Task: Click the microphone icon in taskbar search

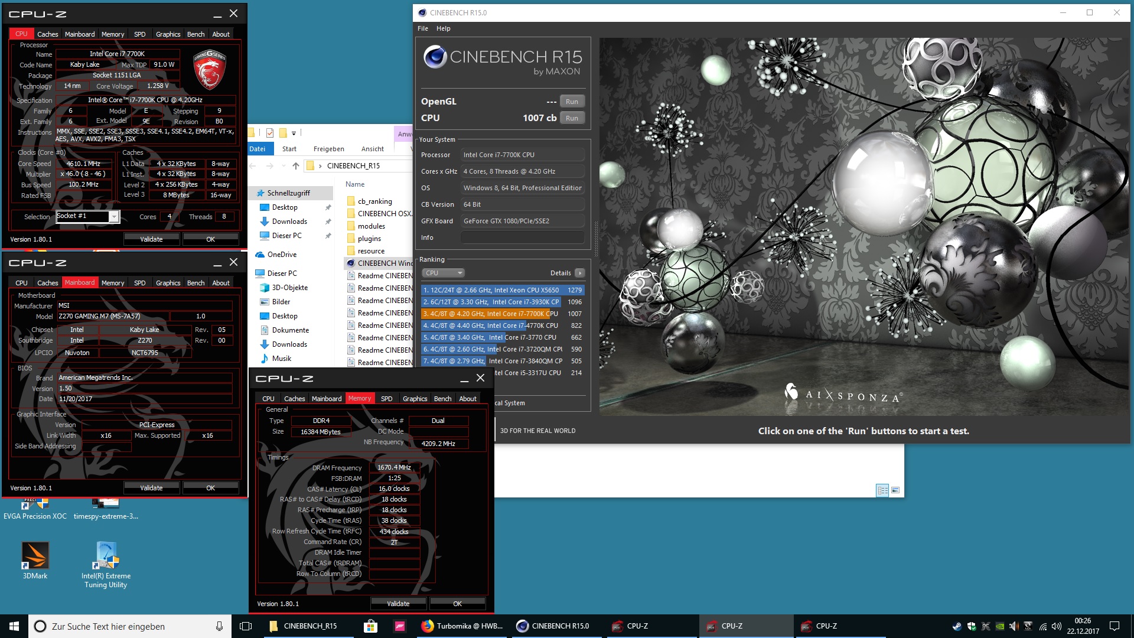Action: click(219, 626)
